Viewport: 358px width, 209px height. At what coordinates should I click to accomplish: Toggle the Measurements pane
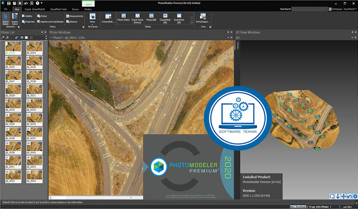(x=74, y=16)
